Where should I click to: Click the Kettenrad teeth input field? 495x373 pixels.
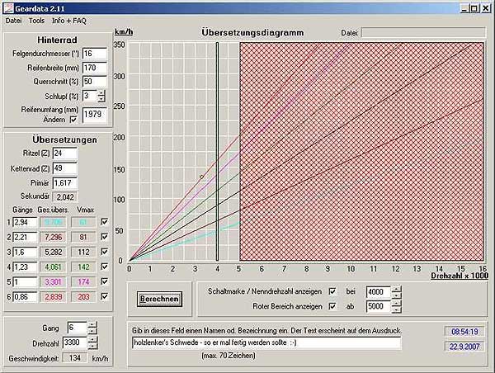point(65,168)
